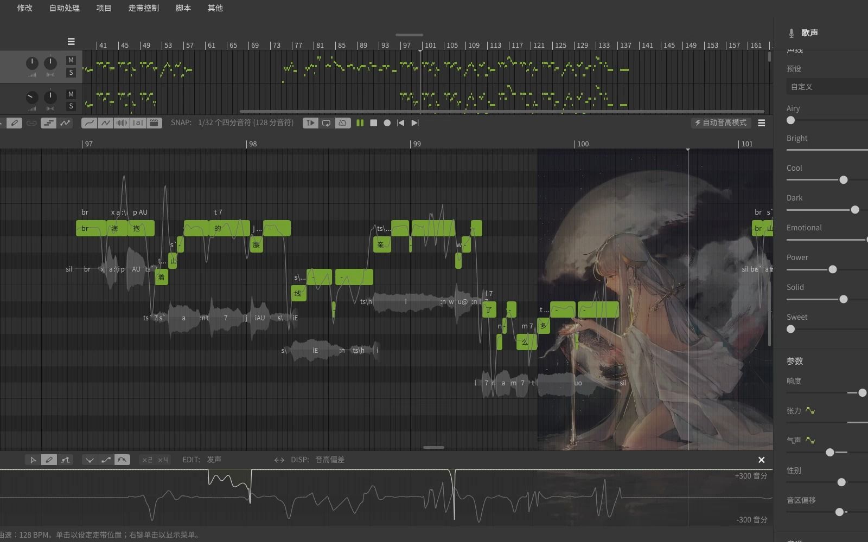Jump to end with skip-forward button
Screen dimensions: 868x542
coord(415,123)
